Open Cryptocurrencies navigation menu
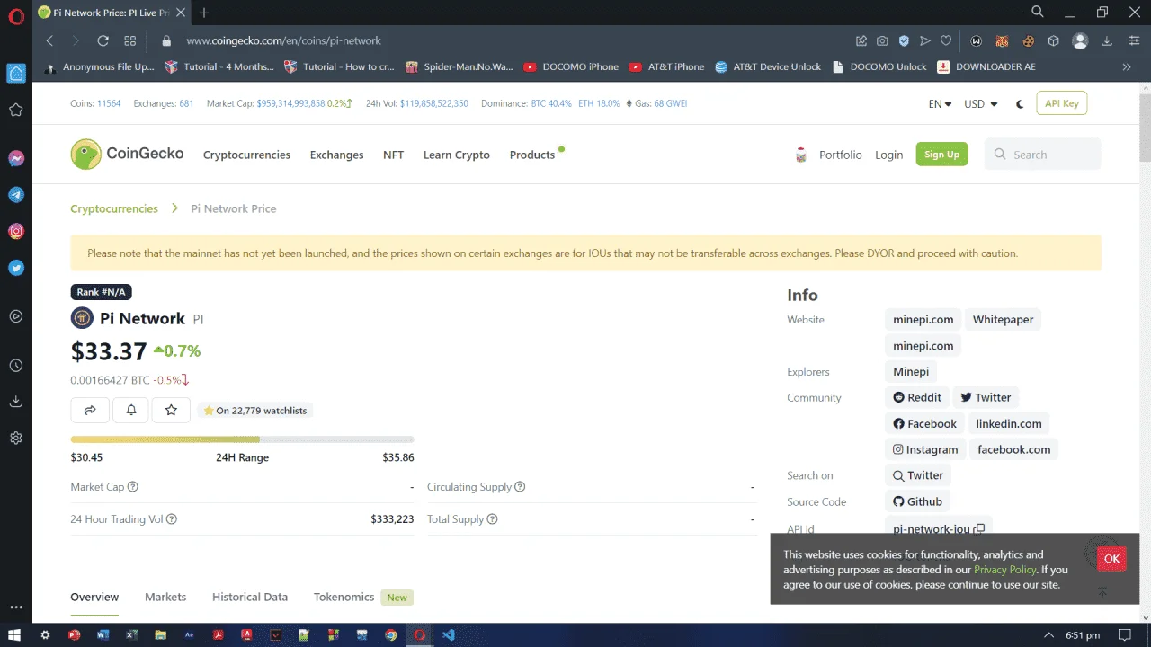The image size is (1151, 647). pos(246,155)
